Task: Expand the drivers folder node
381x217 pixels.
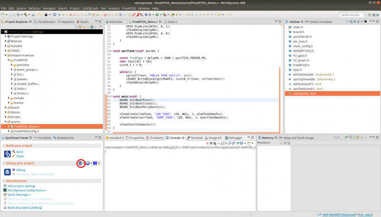Action: [6, 117]
